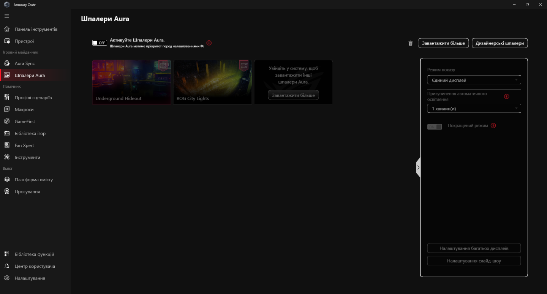
Task: Click the Налаштування gear icon
Action: (x=7, y=278)
